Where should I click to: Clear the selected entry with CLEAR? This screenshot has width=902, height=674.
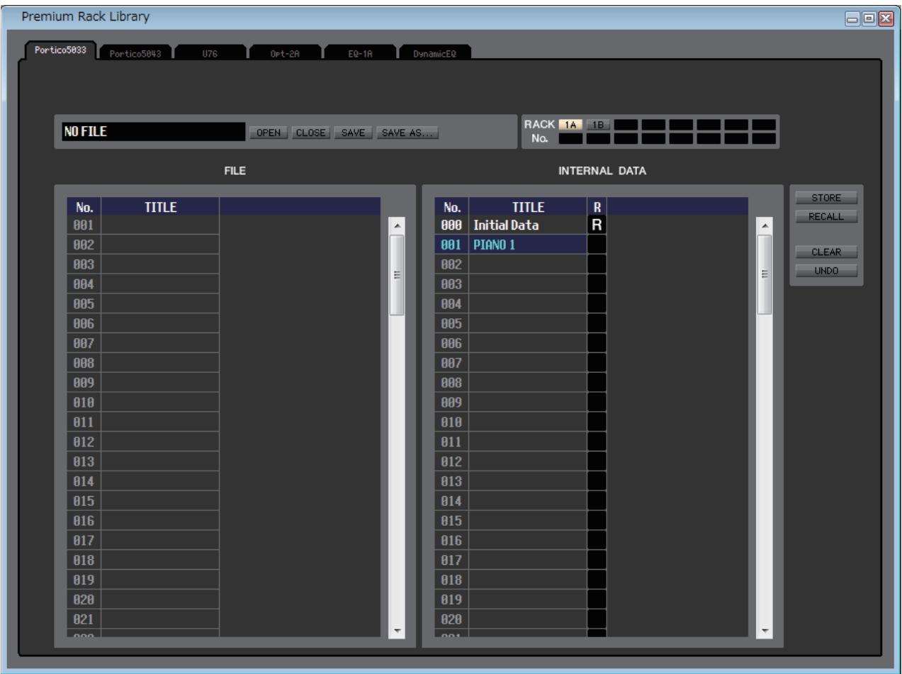pos(826,252)
